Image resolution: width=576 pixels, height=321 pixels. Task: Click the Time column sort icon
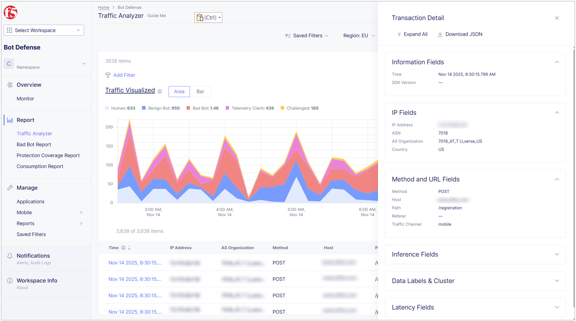pyautogui.click(x=129, y=248)
